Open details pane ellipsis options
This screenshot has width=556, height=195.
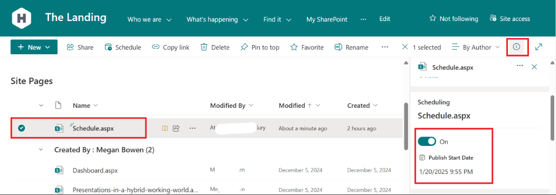(x=520, y=66)
